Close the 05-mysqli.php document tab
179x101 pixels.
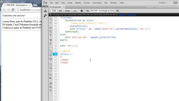pos(63,7)
